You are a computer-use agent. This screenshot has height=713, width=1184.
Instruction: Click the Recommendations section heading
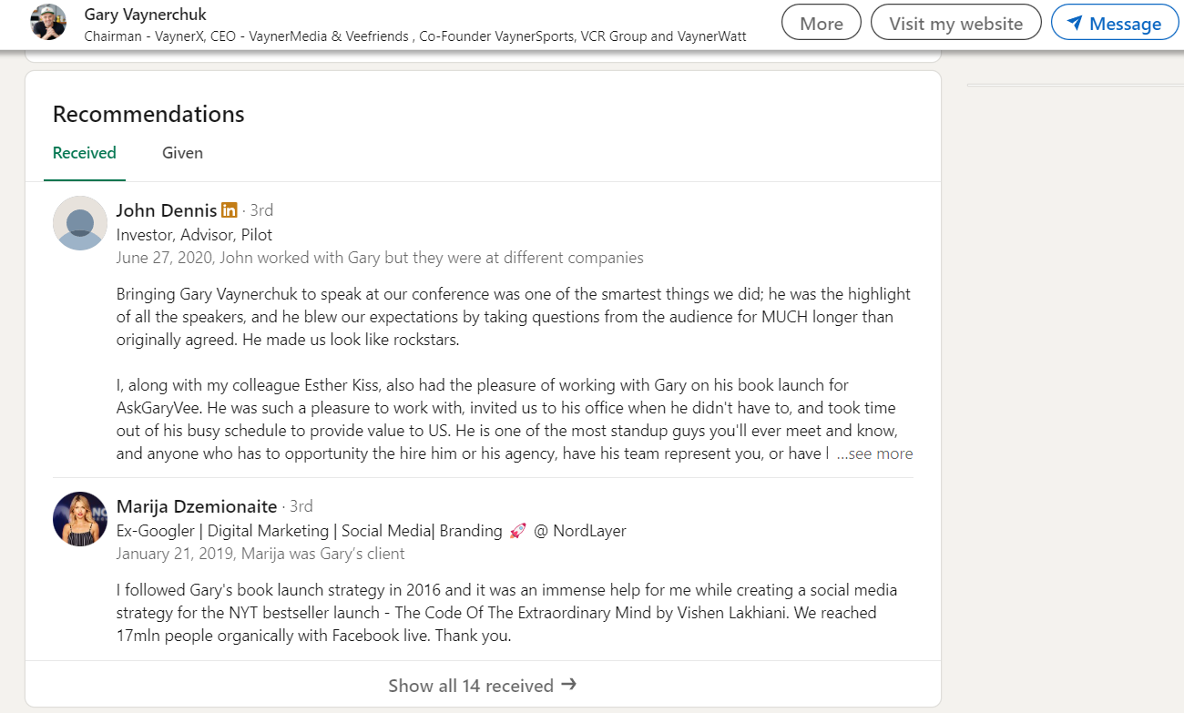point(148,114)
